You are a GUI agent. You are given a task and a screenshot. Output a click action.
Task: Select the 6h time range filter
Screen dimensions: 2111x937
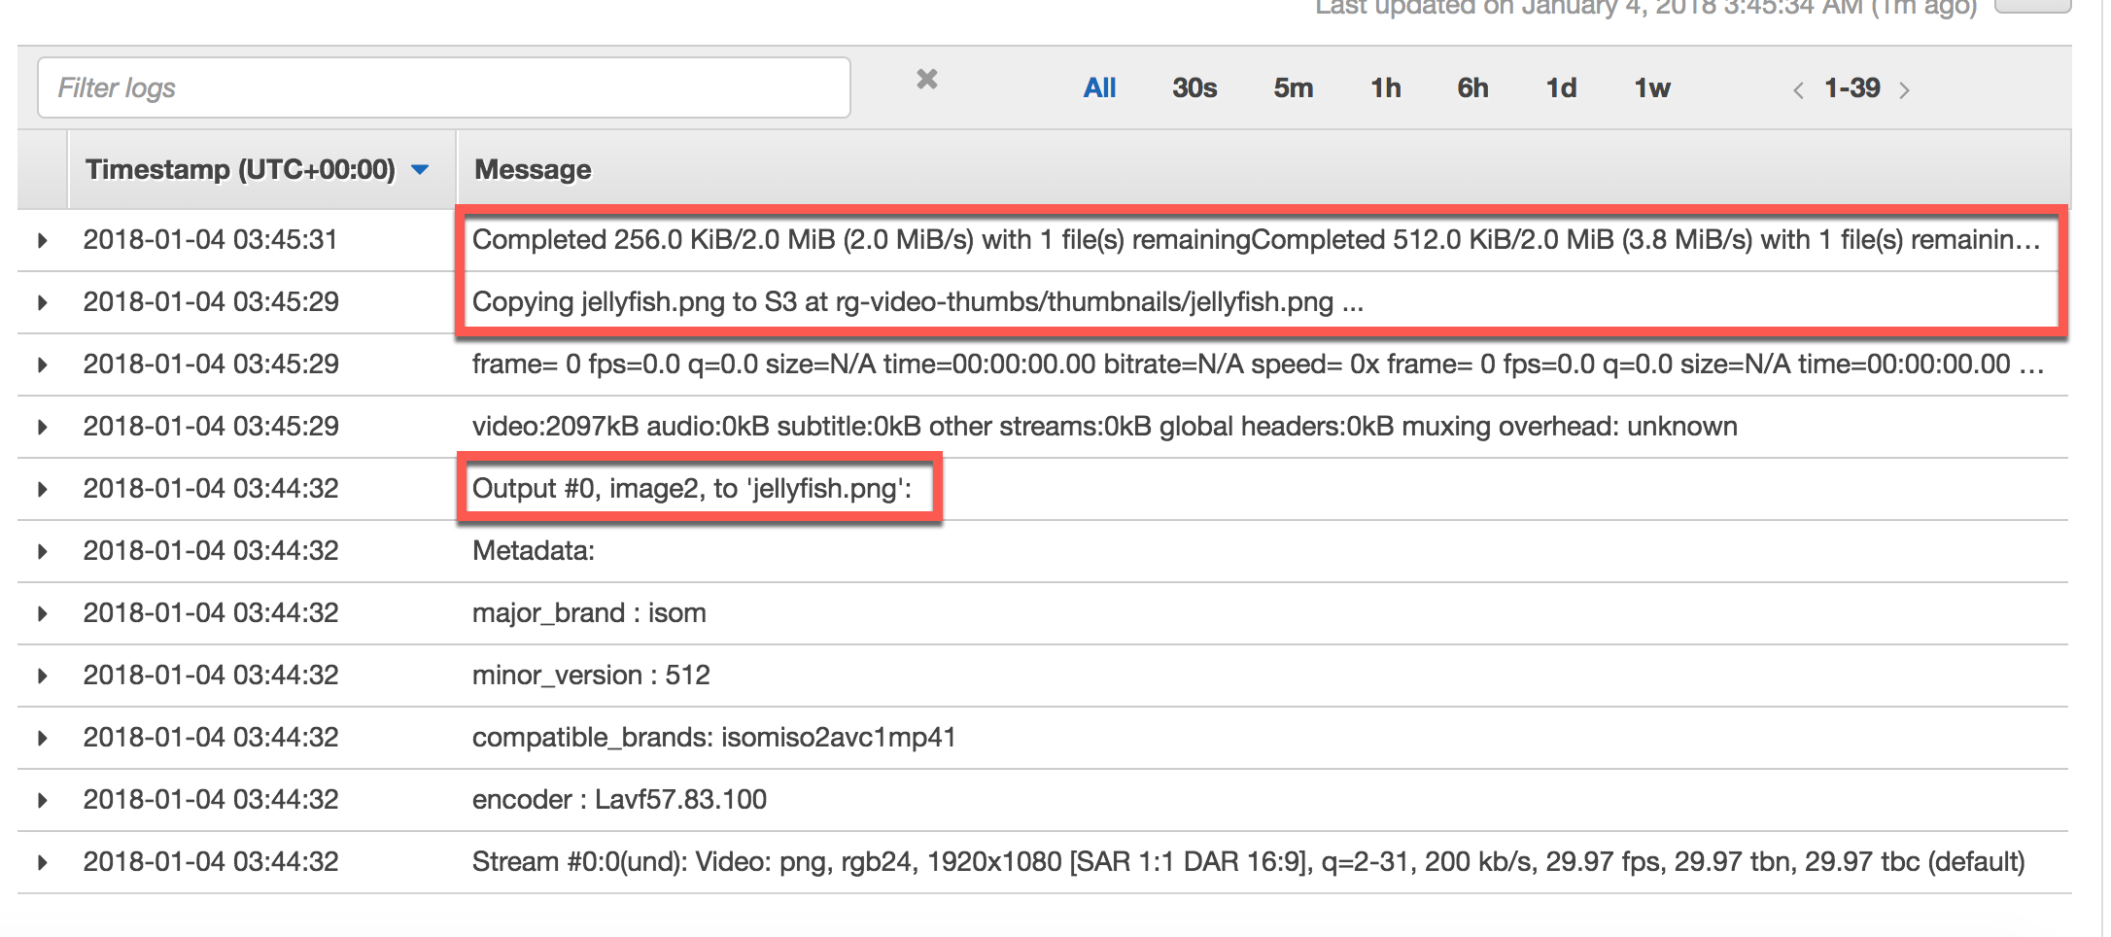point(1472,88)
